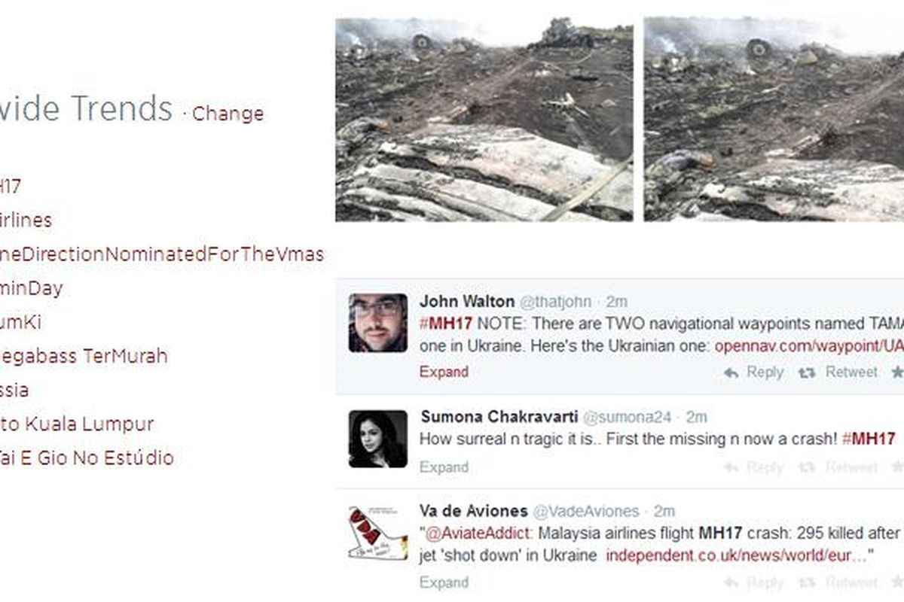Expand Sumona Chakravarti's tweet
This screenshot has height=602, width=904.
coord(444,467)
